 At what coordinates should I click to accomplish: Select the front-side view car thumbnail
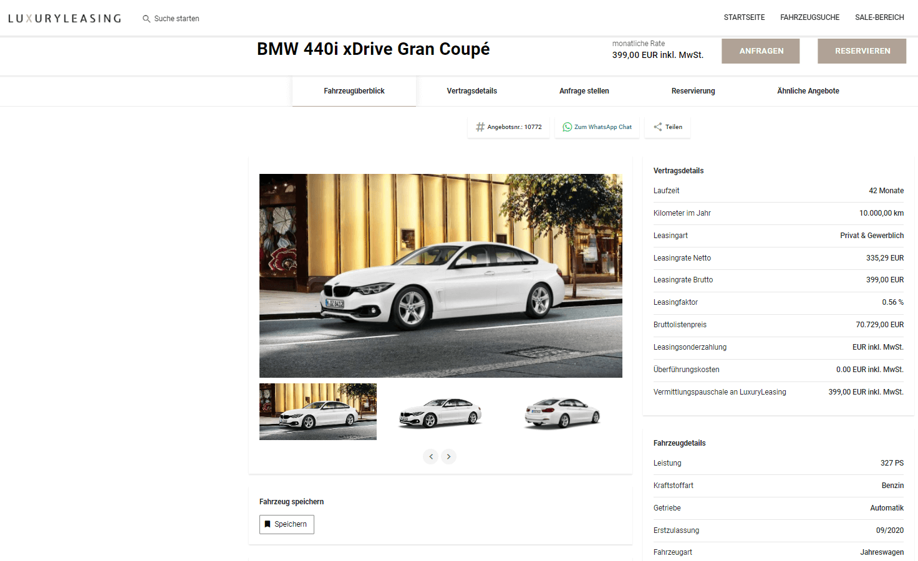click(x=441, y=411)
